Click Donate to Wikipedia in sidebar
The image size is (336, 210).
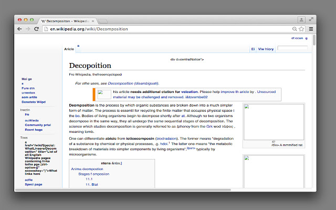click(x=34, y=101)
